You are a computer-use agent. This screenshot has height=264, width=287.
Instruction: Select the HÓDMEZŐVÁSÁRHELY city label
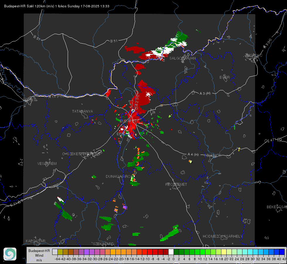[x=223, y=236]
